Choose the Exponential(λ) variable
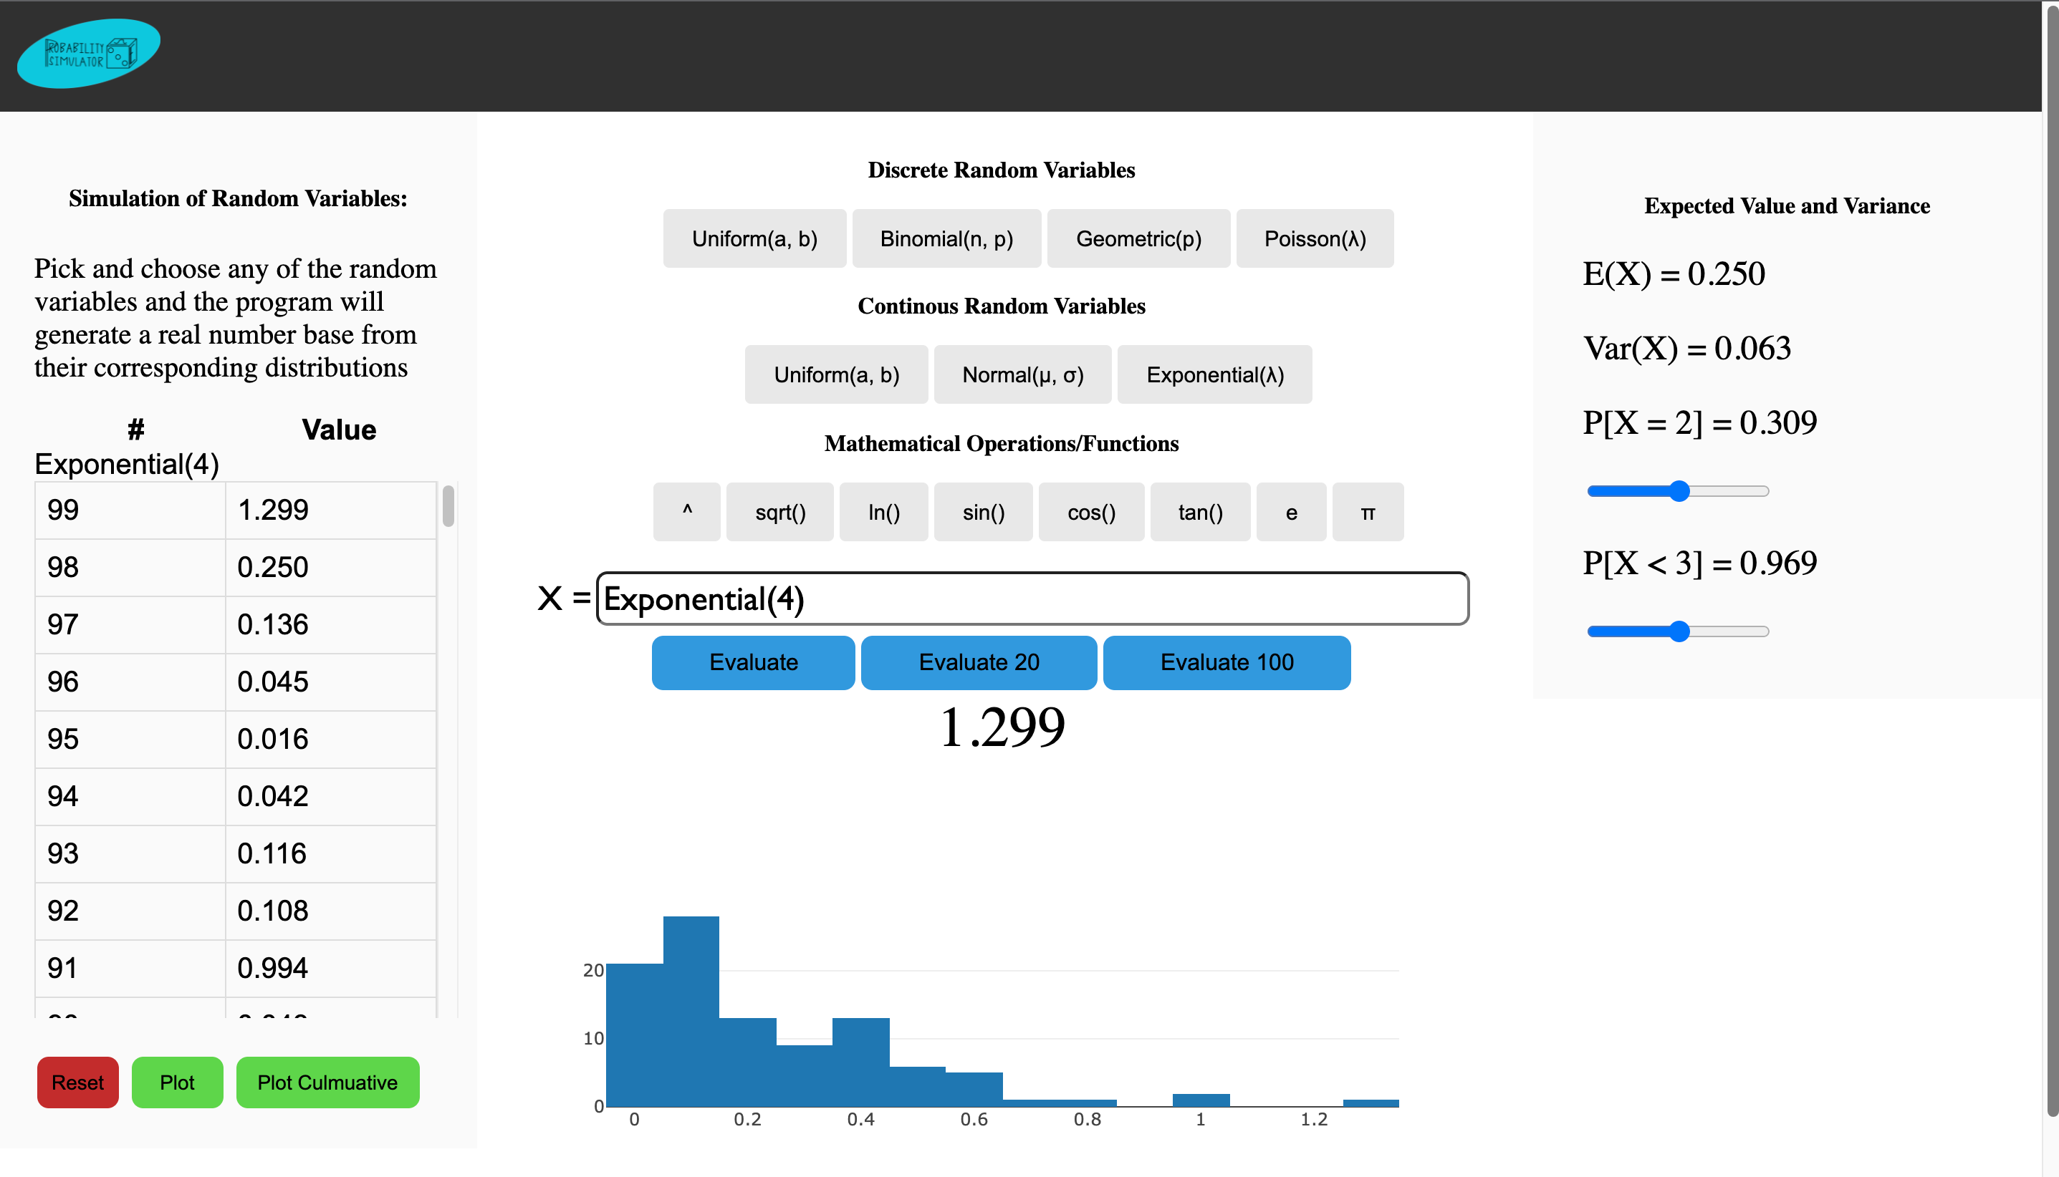This screenshot has height=1177, width=2059. point(1215,374)
